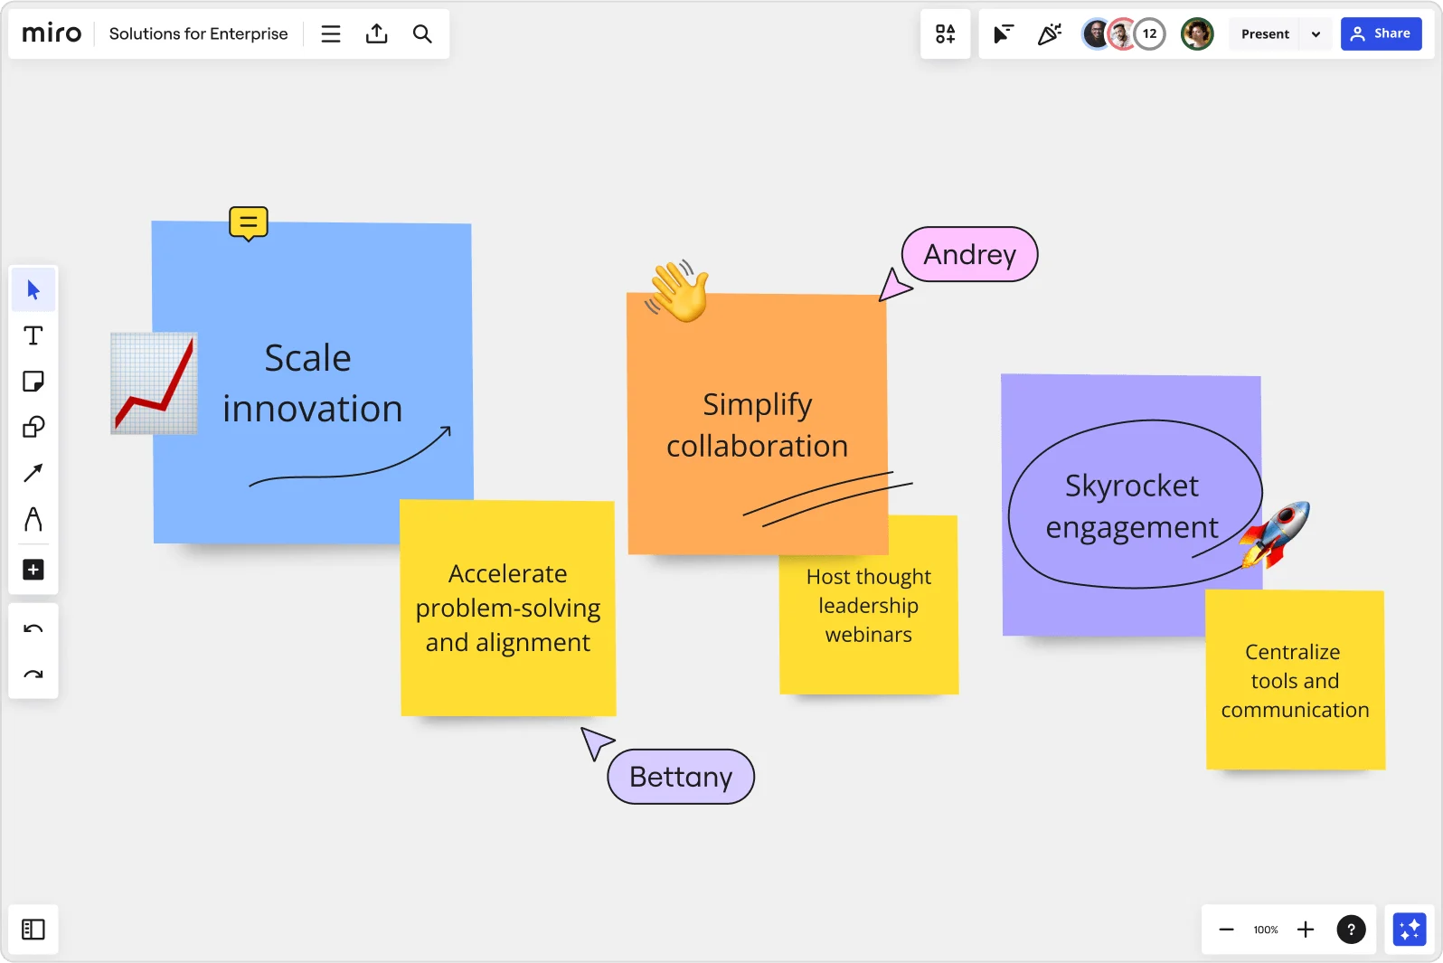Click the undo arrow

[x=33, y=629]
